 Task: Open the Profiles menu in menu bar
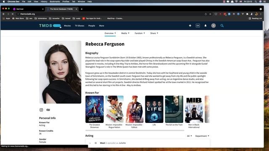(66, 2)
